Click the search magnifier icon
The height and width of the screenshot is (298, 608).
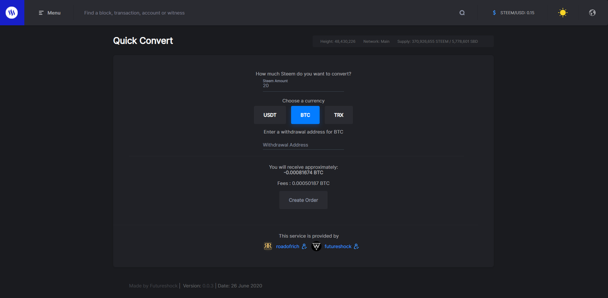coord(462,13)
